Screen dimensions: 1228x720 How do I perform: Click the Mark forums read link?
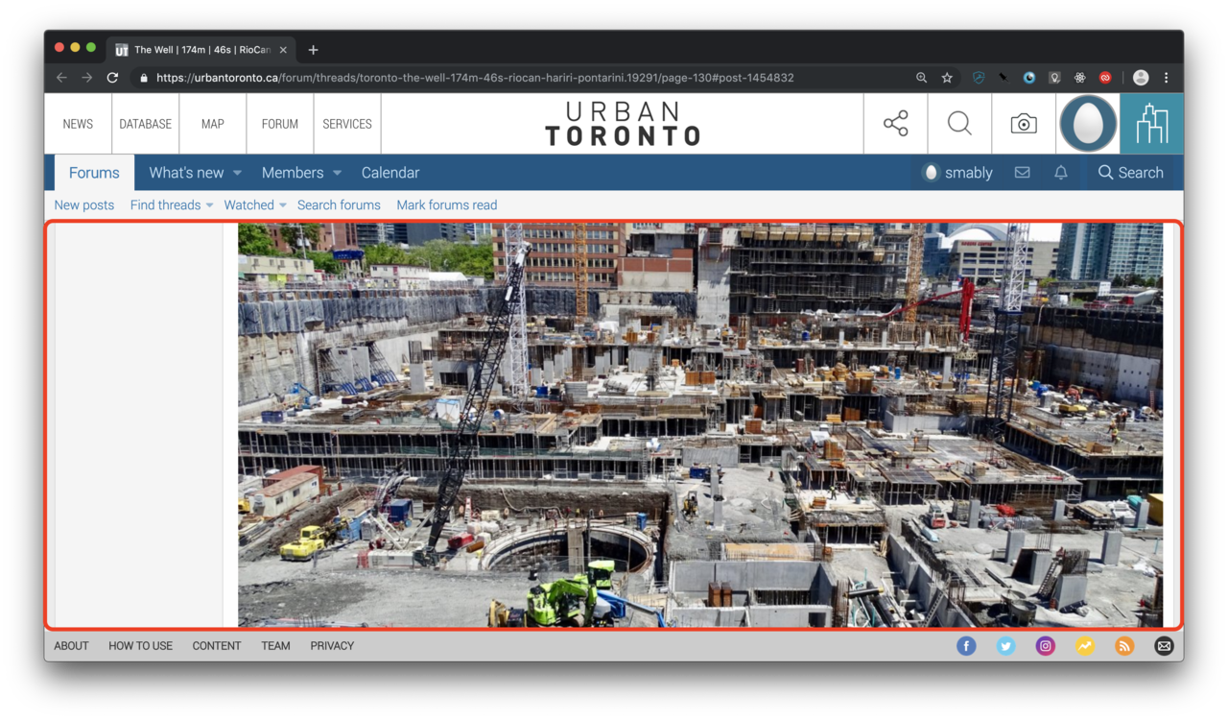pyautogui.click(x=446, y=205)
